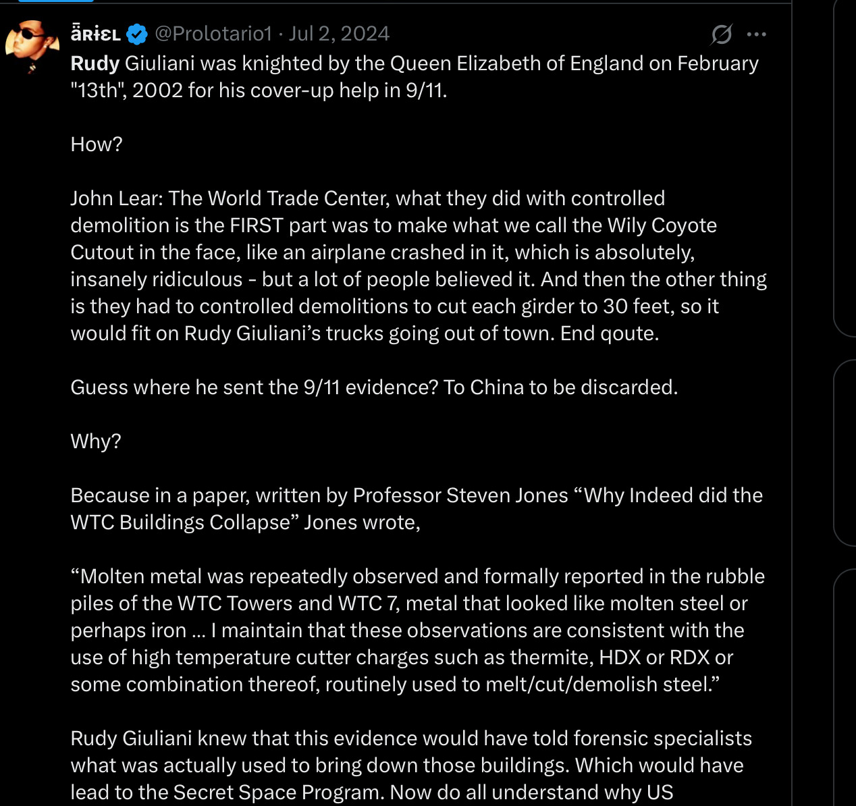Click the bold word "Rudy" in post
Image resolution: width=856 pixels, height=806 pixels.
(95, 63)
